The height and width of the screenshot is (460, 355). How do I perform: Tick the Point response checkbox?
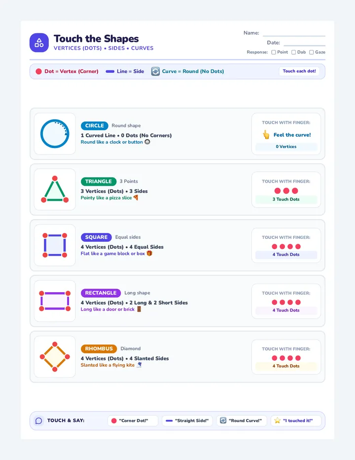pos(274,52)
